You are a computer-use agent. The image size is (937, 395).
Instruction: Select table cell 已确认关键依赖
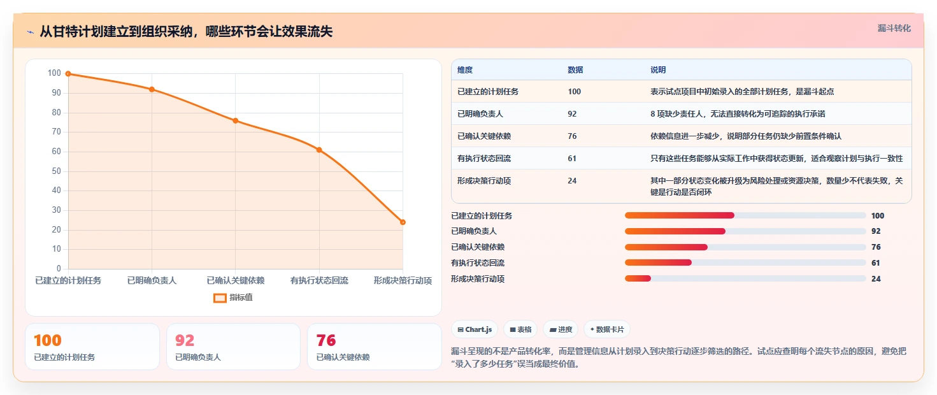tap(484, 136)
